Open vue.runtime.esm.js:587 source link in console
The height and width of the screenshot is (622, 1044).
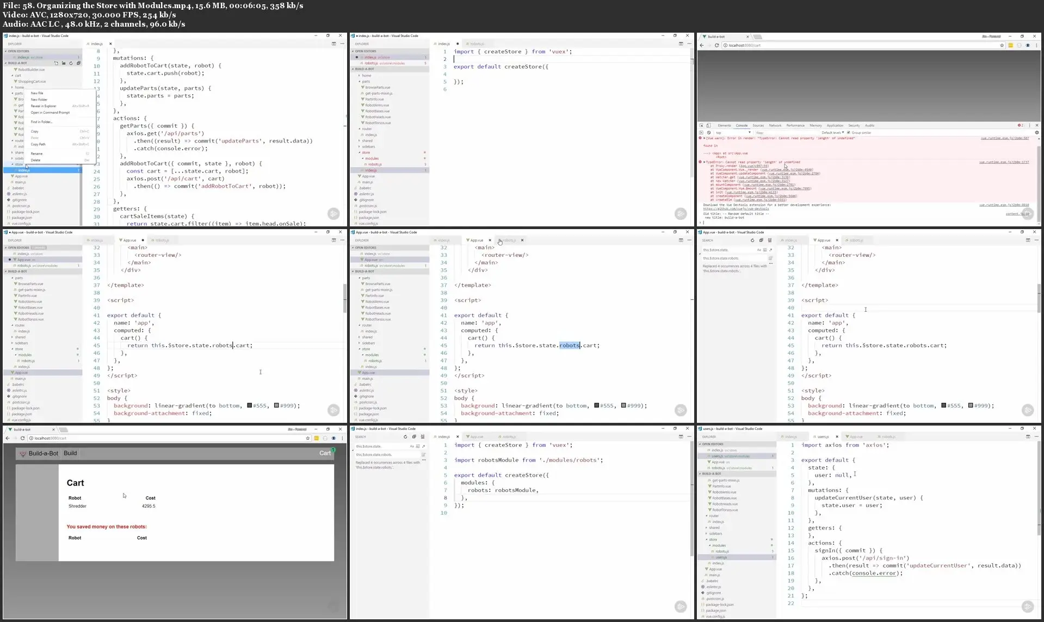pyautogui.click(x=1005, y=138)
